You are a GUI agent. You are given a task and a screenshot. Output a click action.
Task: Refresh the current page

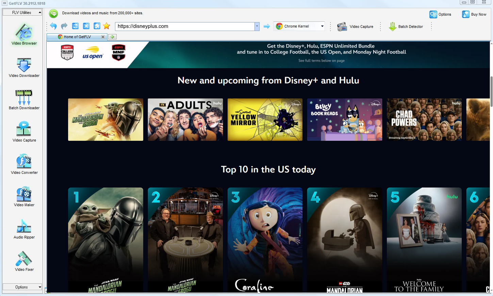click(x=75, y=26)
